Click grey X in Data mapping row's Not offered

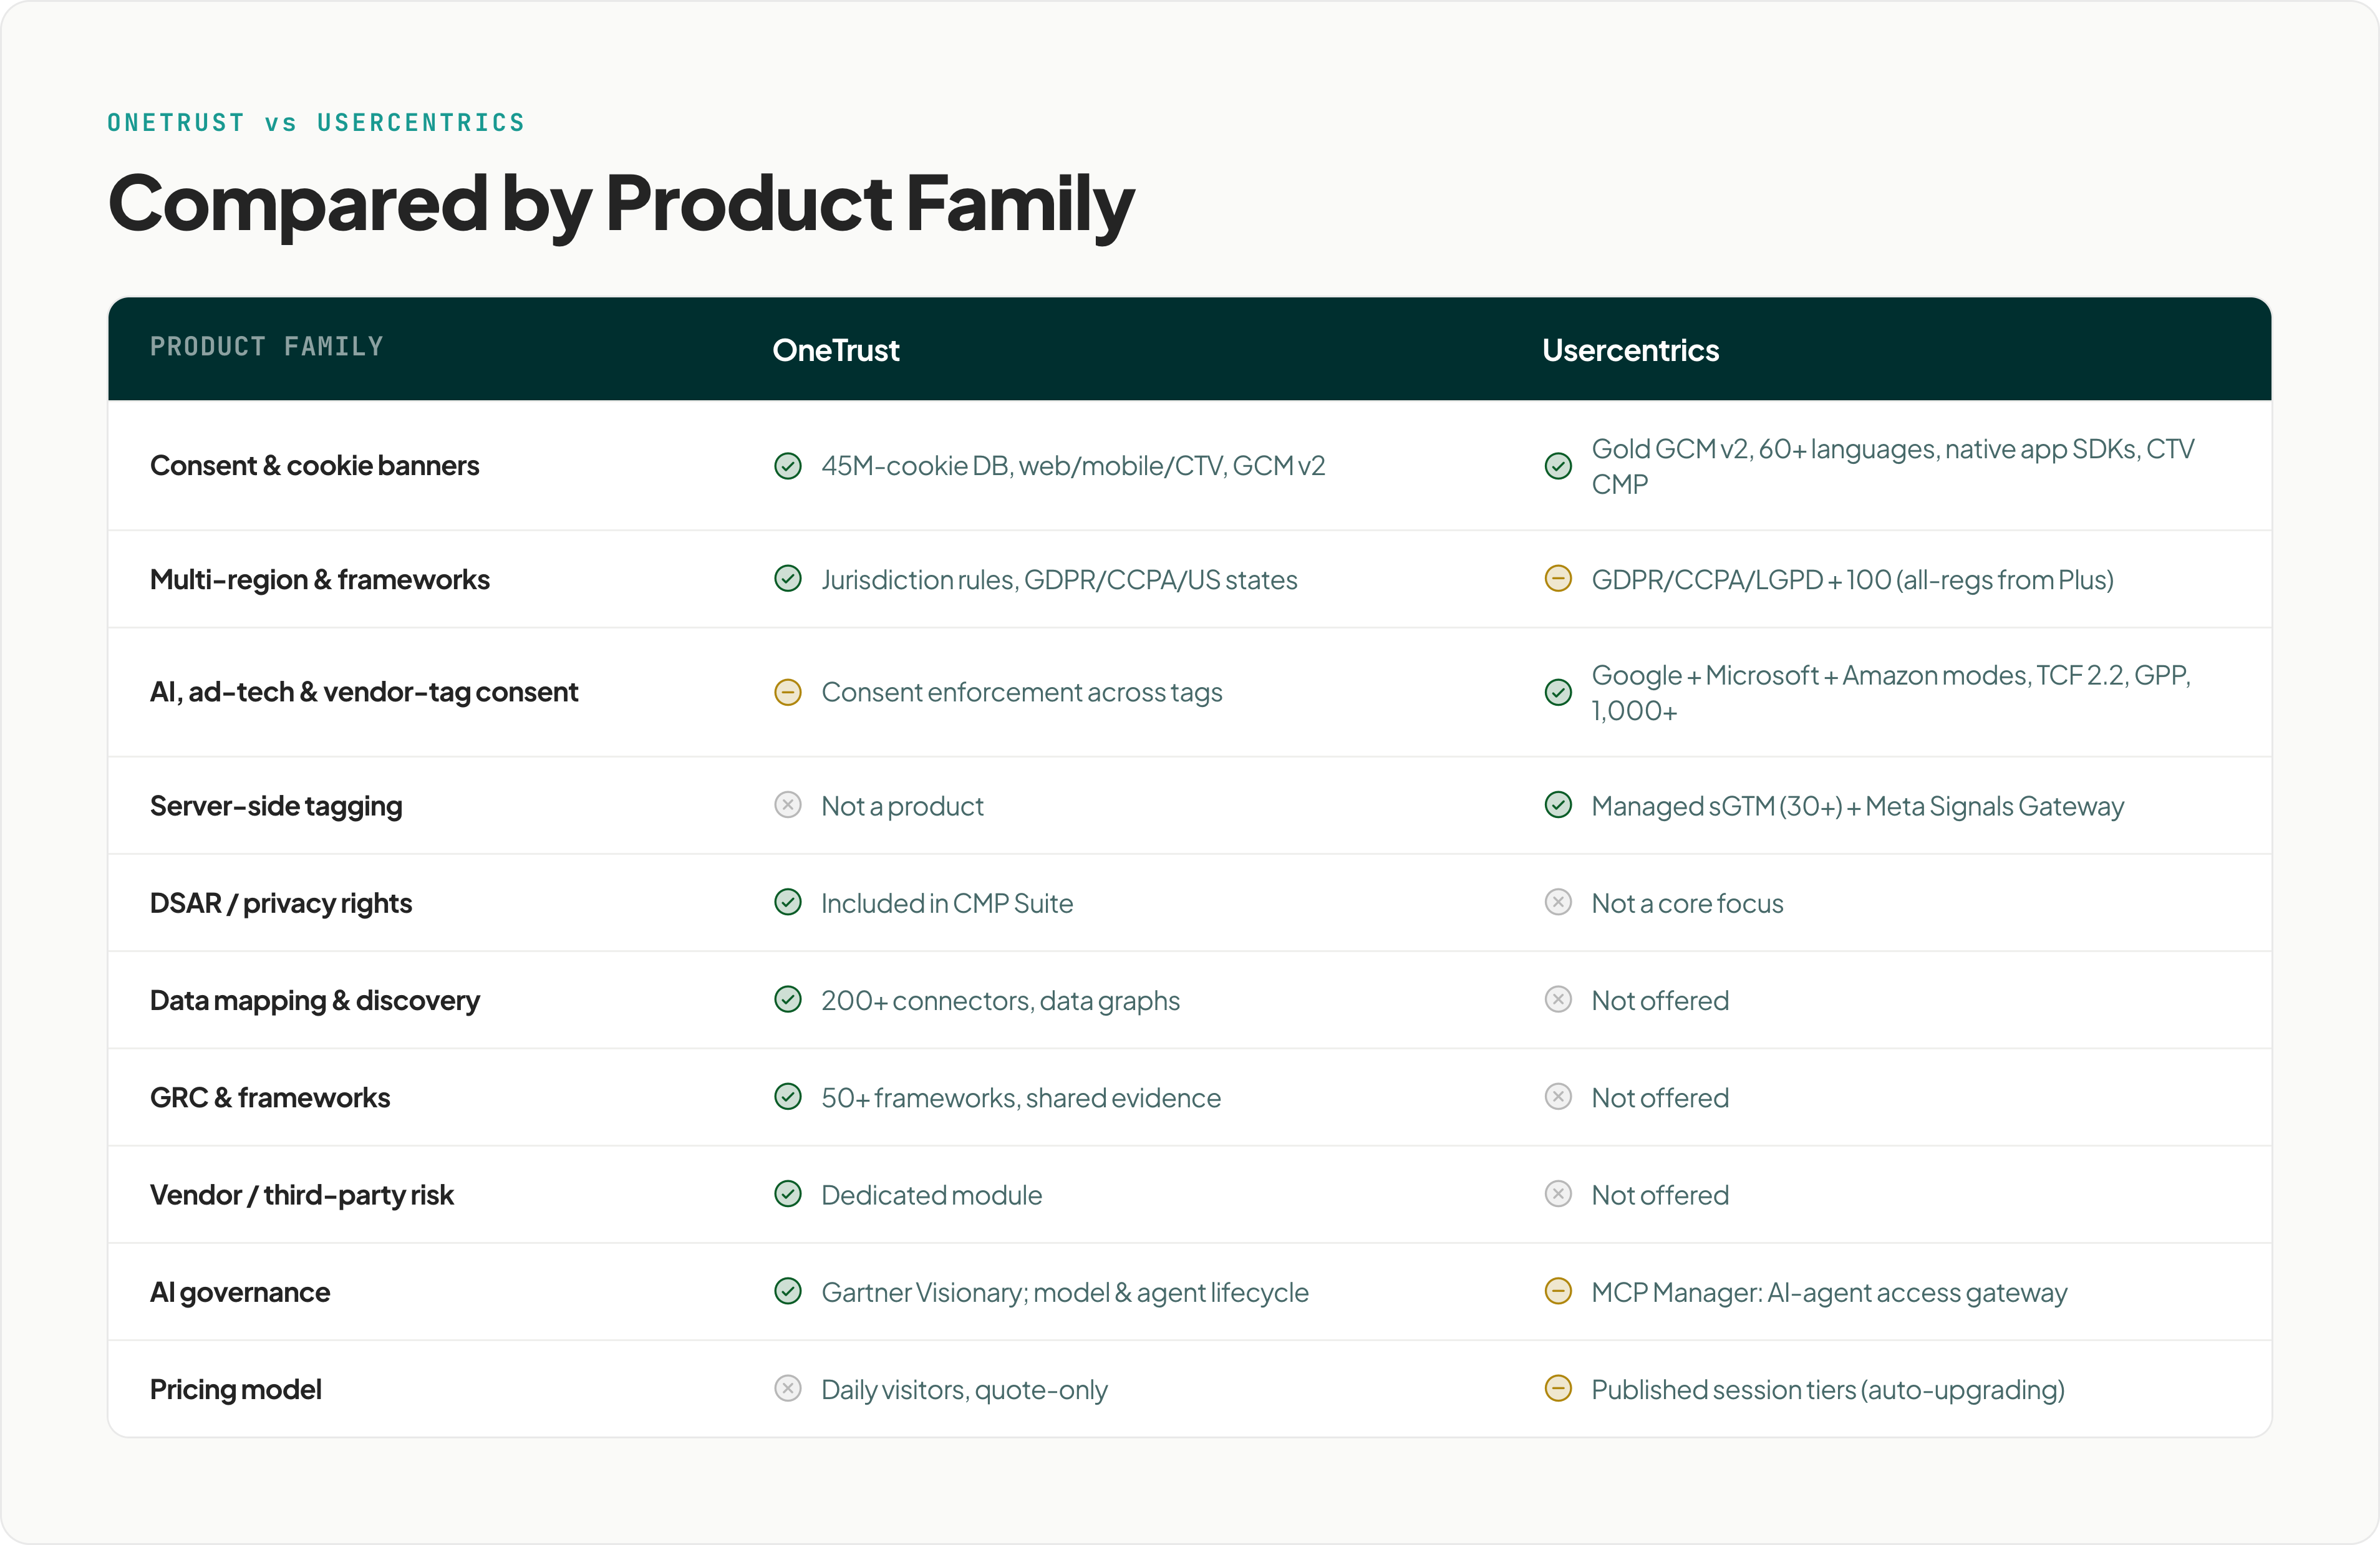coord(1558,999)
